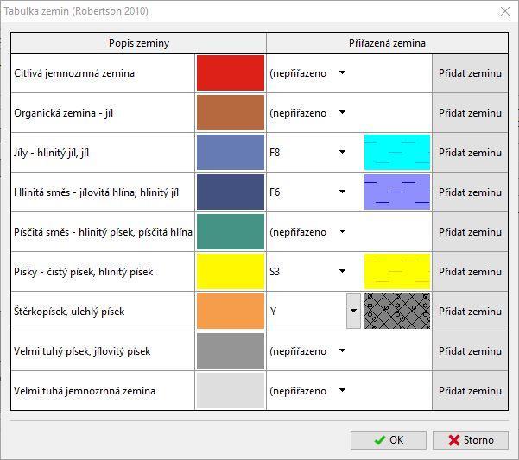
Task: Click the gray crosshatch pattern preview of soil Y
Action: 397,311
